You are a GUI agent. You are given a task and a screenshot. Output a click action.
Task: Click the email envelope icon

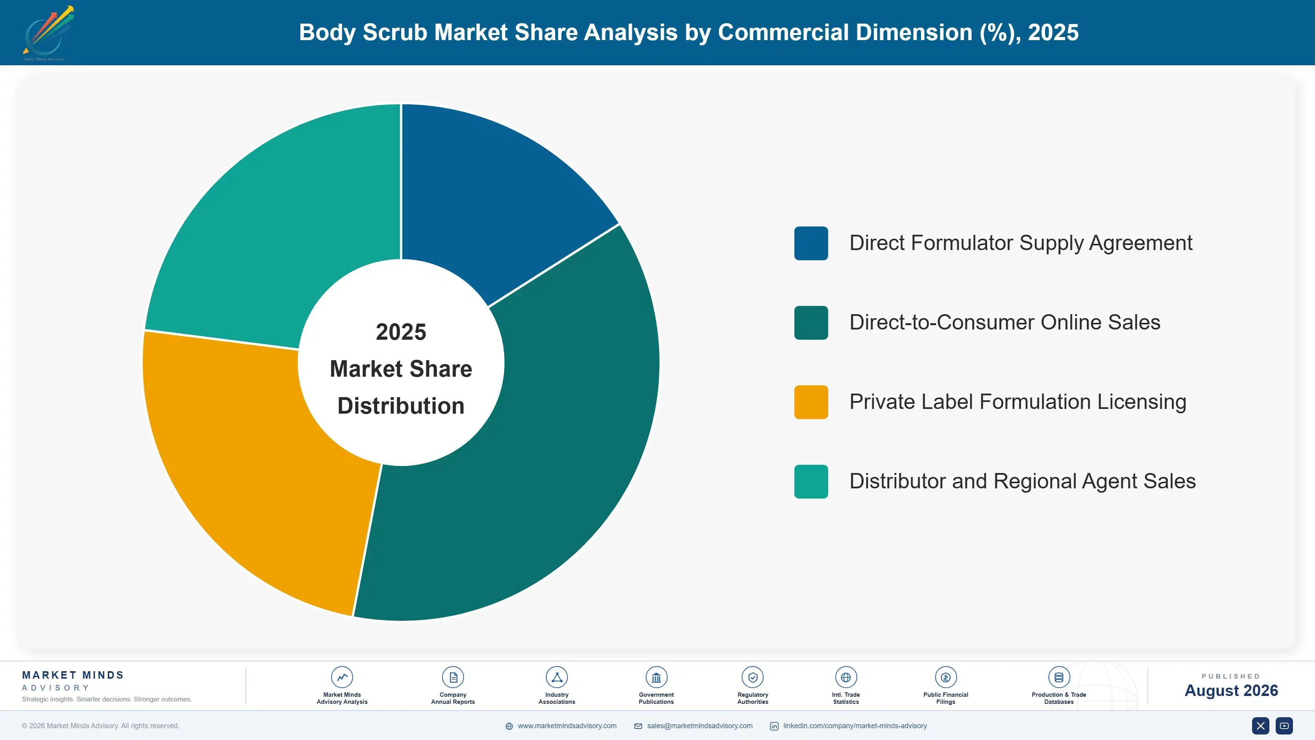pyautogui.click(x=638, y=726)
